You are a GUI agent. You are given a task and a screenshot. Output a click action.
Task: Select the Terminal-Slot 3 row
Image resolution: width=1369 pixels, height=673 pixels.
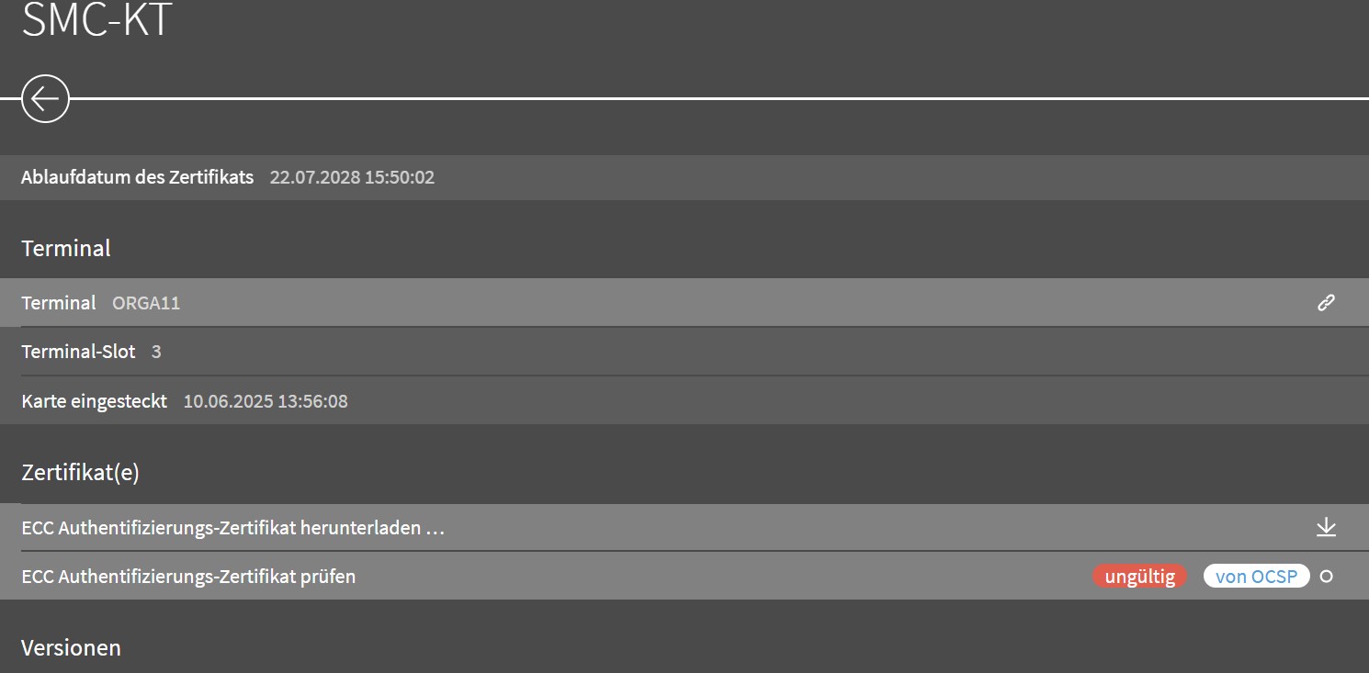(x=684, y=352)
